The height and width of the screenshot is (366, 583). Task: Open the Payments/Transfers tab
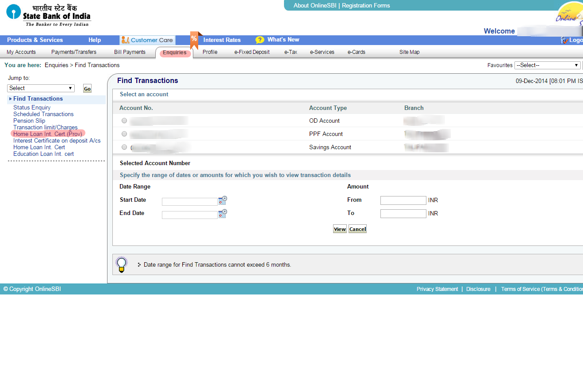tap(74, 52)
